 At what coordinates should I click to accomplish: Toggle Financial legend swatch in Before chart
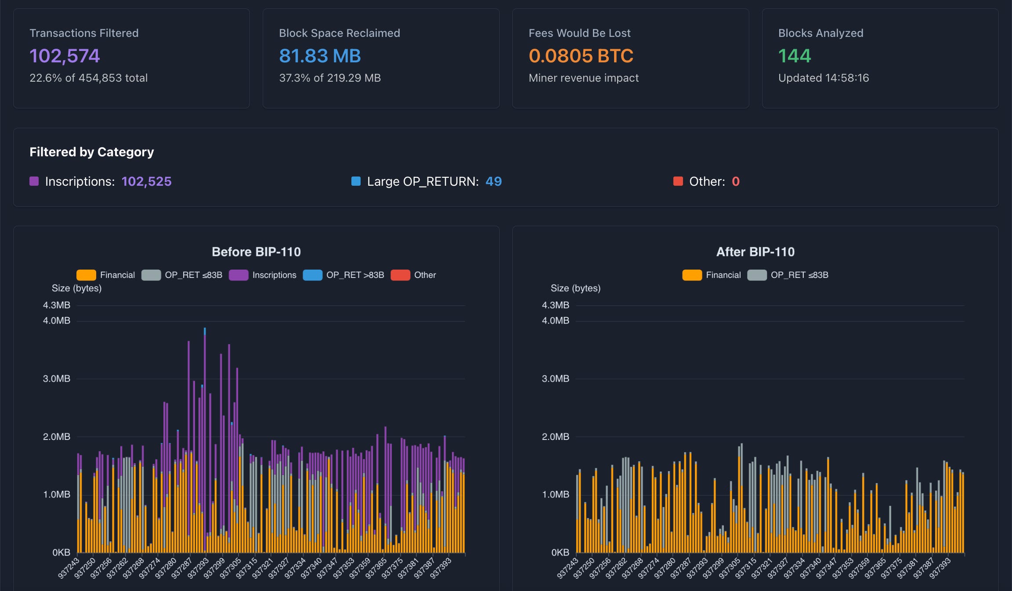coord(86,275)
